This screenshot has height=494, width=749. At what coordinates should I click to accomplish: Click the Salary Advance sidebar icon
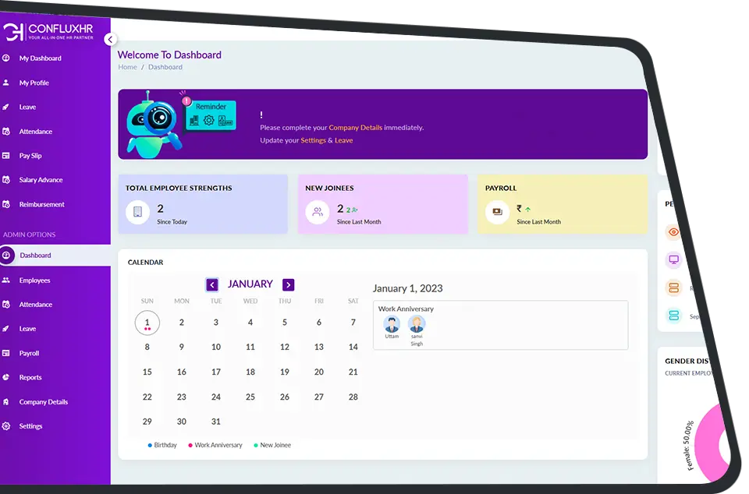pyautogui.click(x=6, y=180)
